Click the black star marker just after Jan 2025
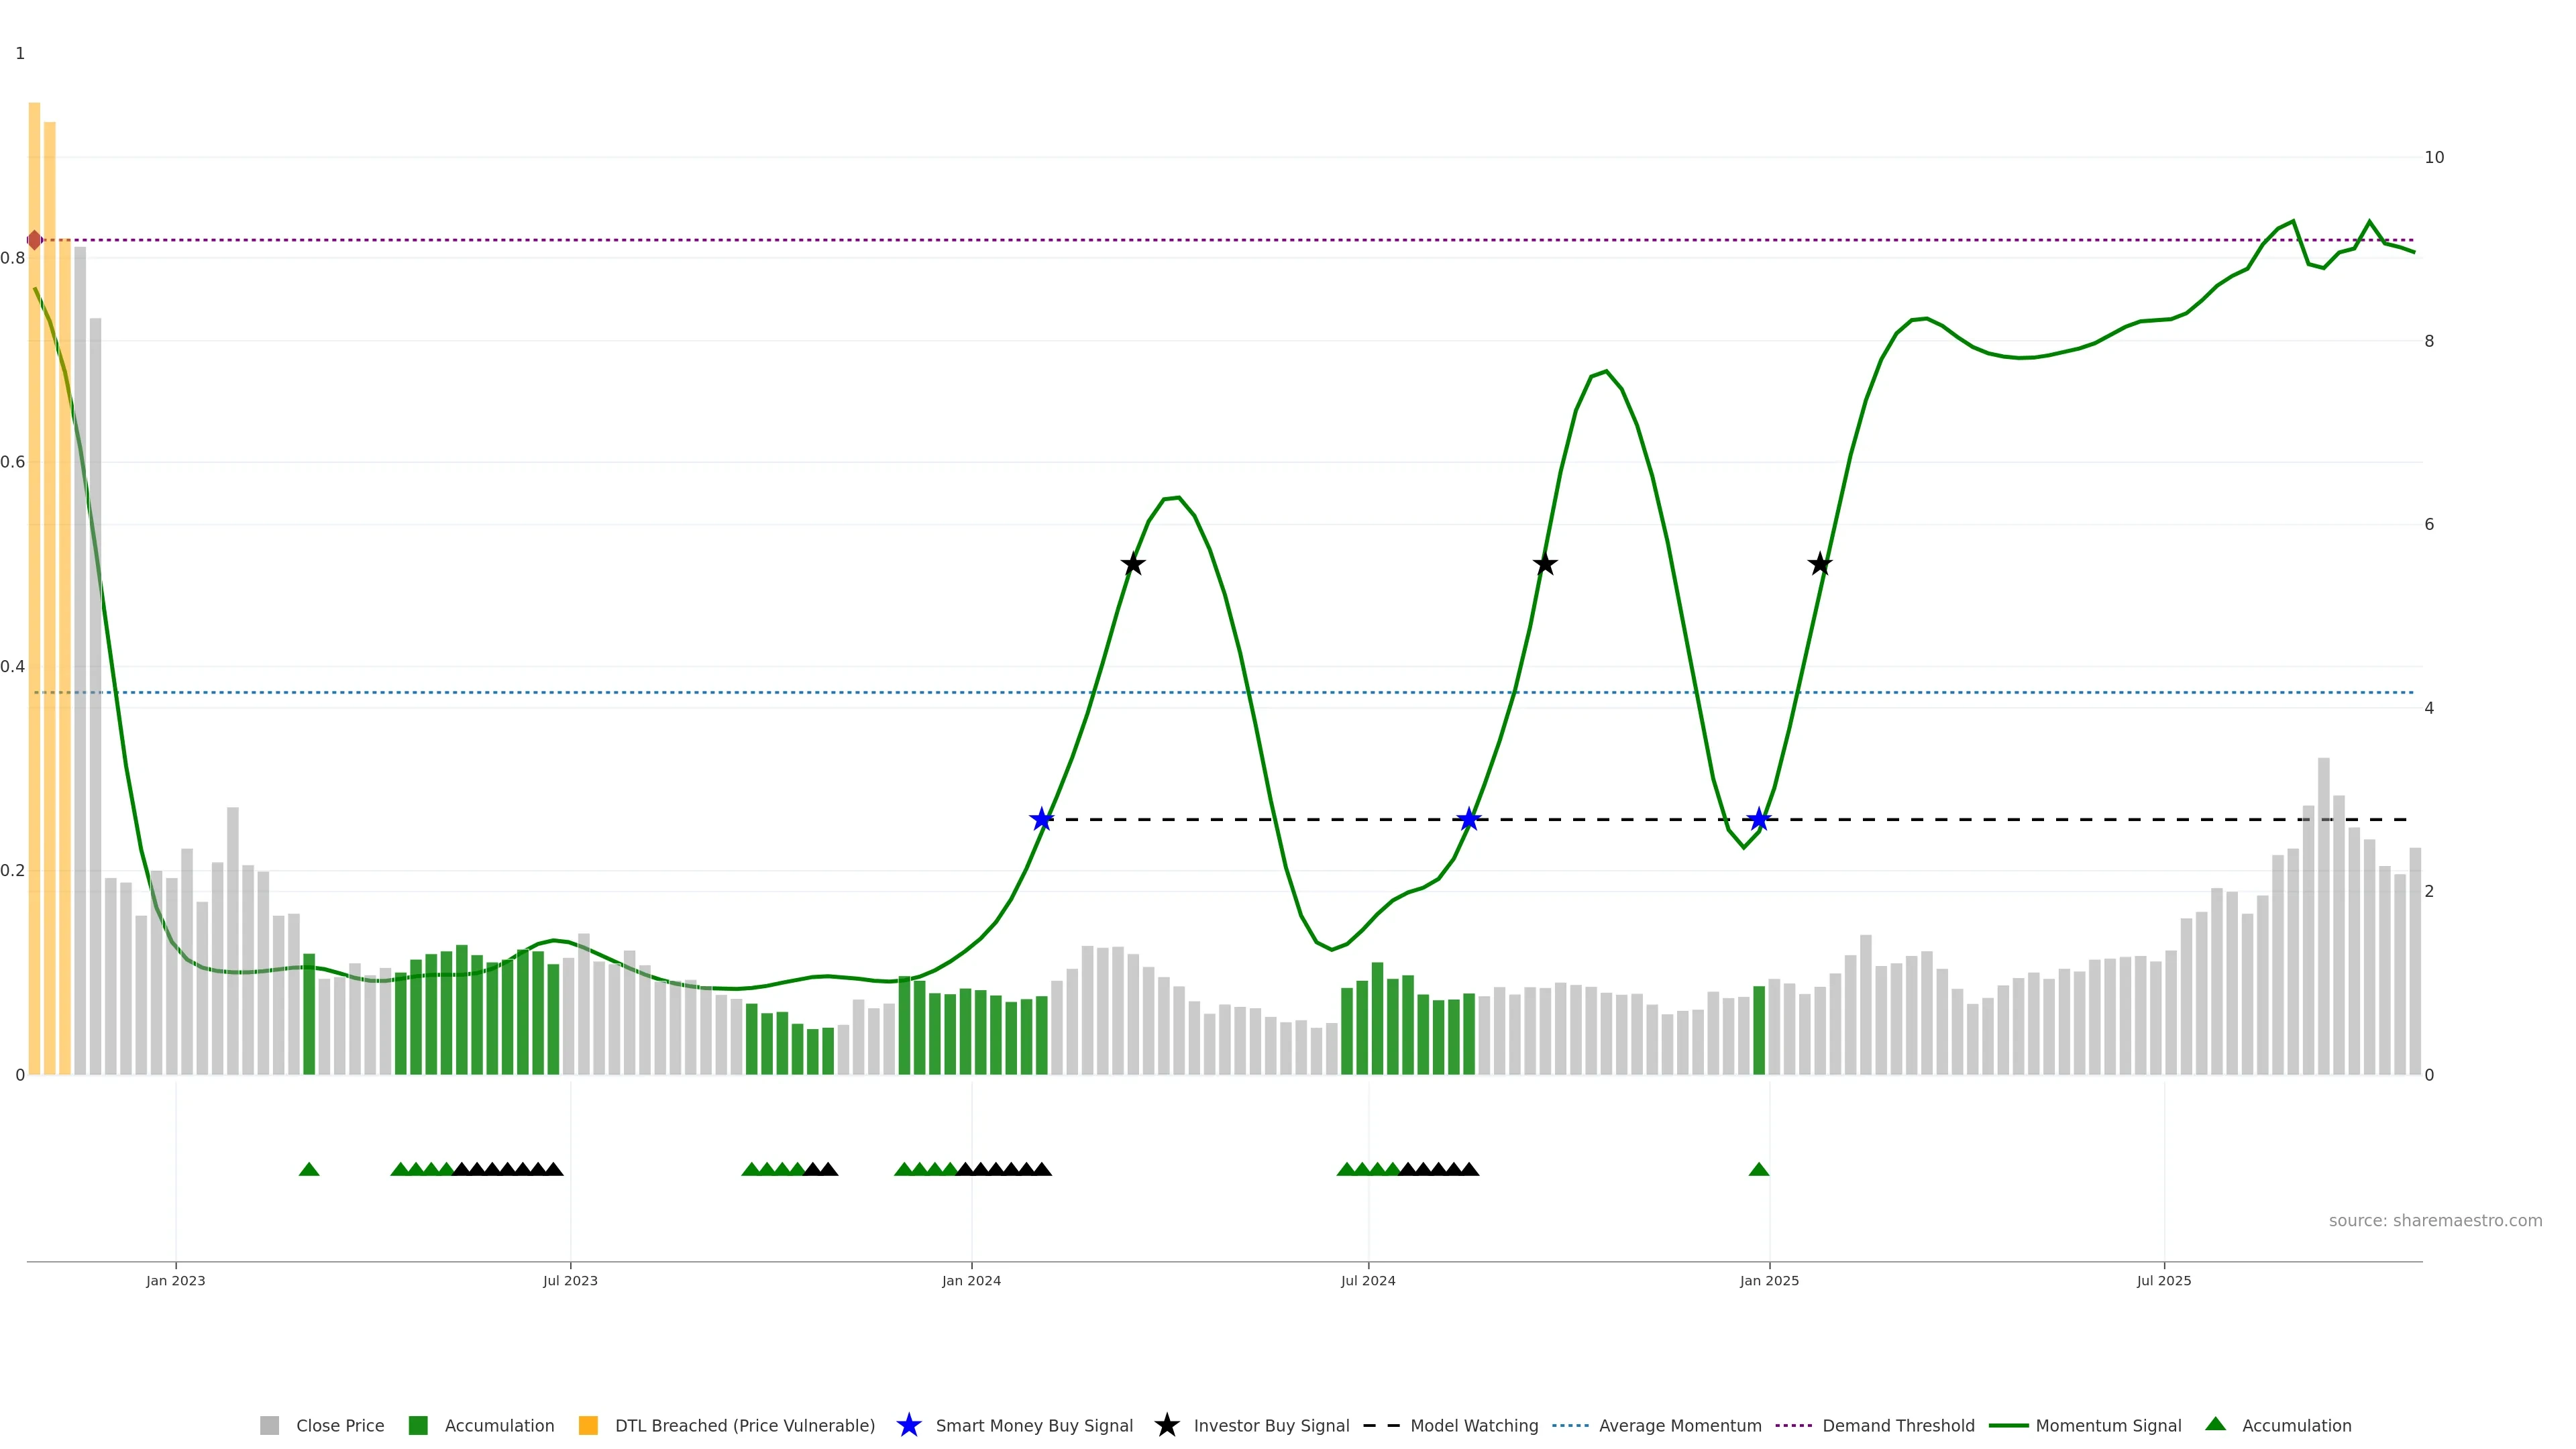The image size is (2576, 1449). point(1820,564)
